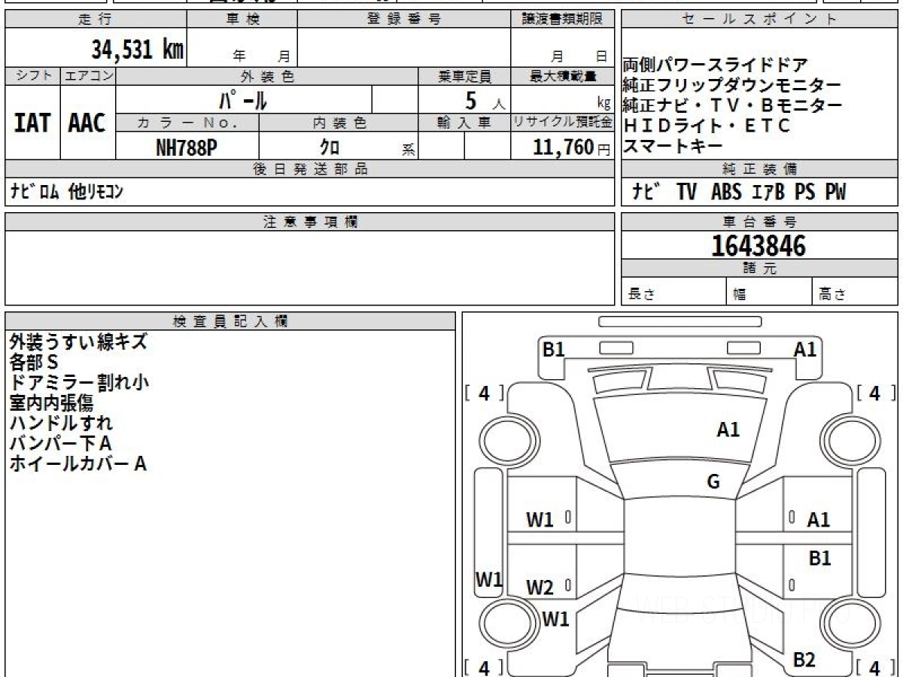Select the mileage value 34,531 km
The height and width of the screenshot is (677, 903).
pos(138,50)
